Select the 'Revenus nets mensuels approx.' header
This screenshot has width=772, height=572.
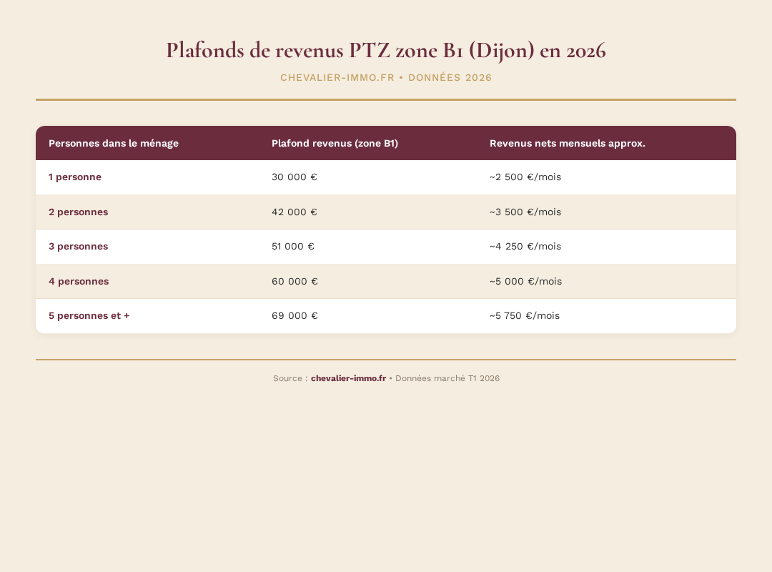point(567,143)
